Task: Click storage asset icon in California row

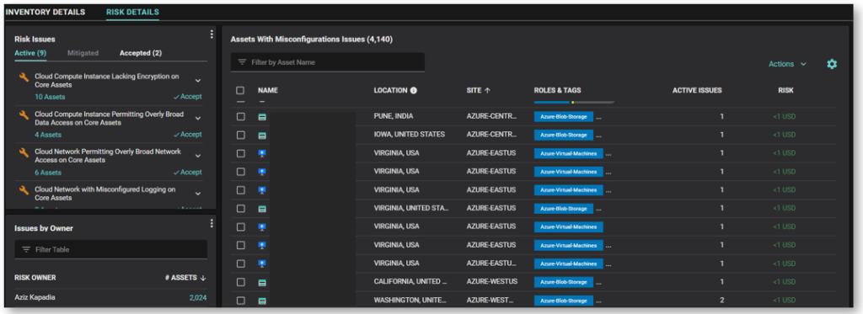Action: click(x=262, y=282)
